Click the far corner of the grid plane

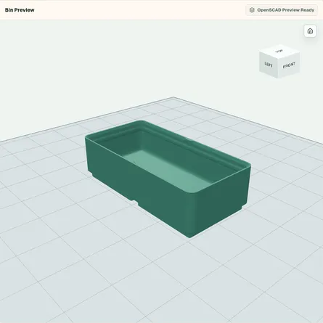[173, 97]
